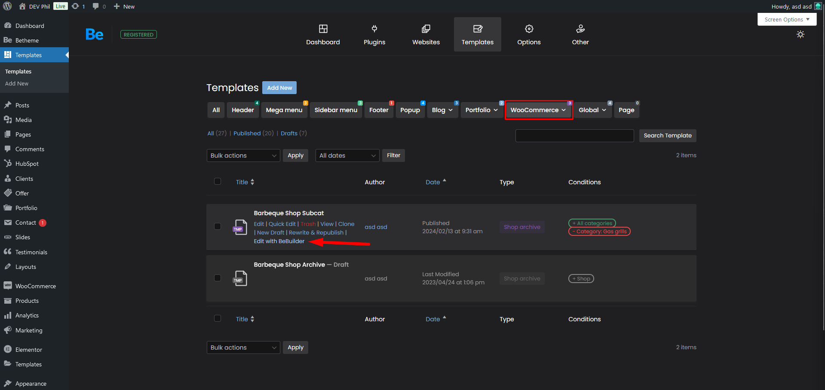This screenshot has height=390, width=825.
Task: Sort by Title in the header row
Action: click(x=245, y=182)
